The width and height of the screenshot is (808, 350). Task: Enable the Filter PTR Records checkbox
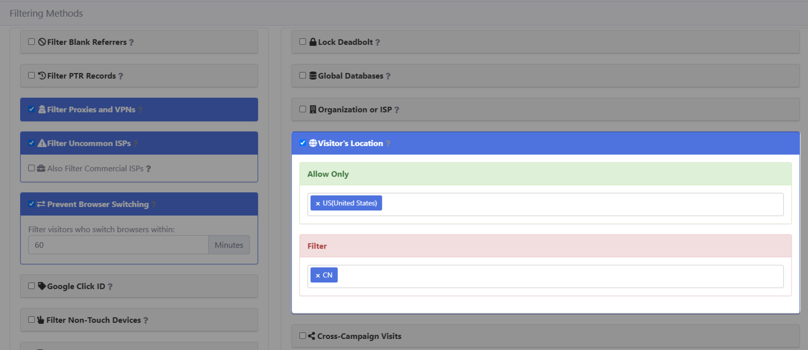coord(31,76)
